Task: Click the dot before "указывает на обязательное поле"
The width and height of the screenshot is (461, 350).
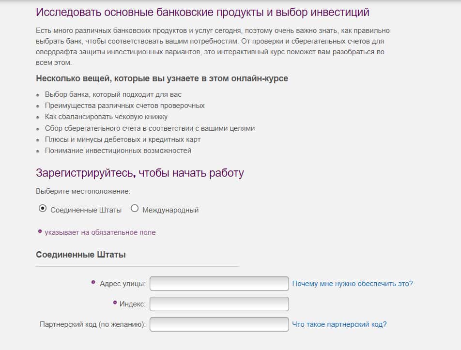Action: 40,231
